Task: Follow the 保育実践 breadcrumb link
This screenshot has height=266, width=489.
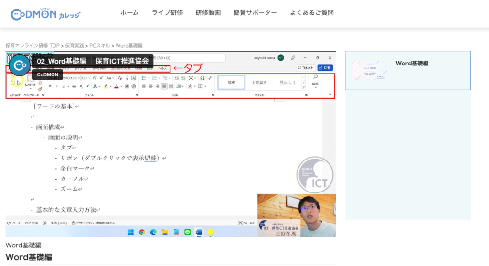Action: pos(74,46)
